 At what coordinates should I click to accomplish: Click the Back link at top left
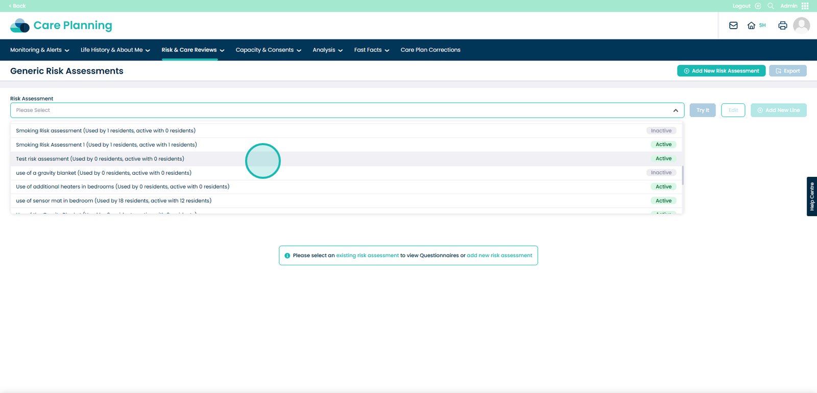(17, 6)
